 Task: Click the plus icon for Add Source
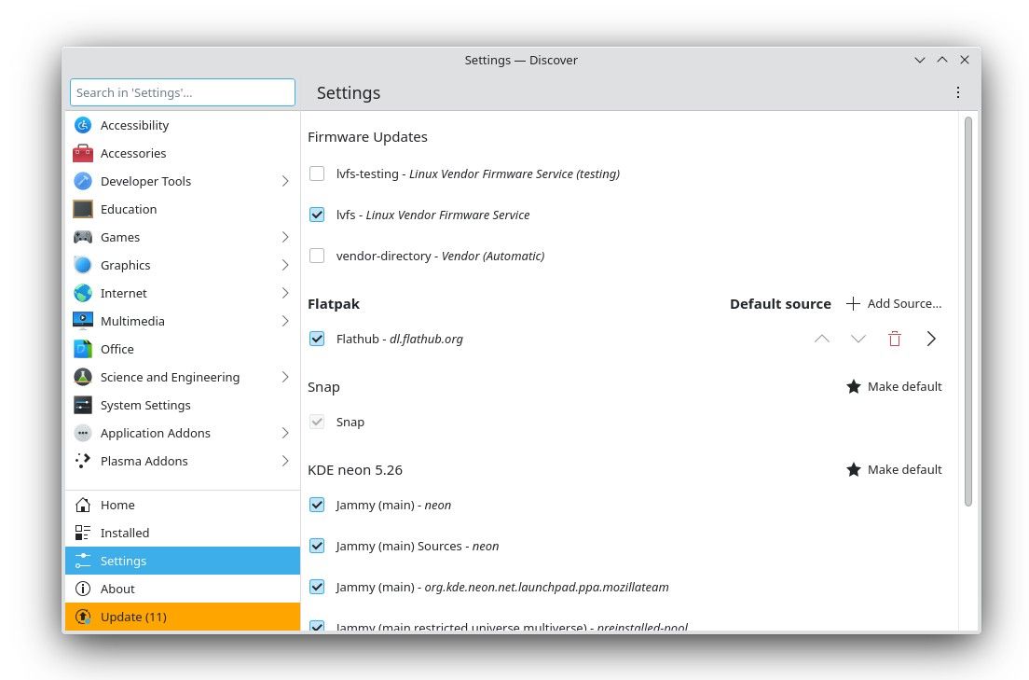coord(853,303)
